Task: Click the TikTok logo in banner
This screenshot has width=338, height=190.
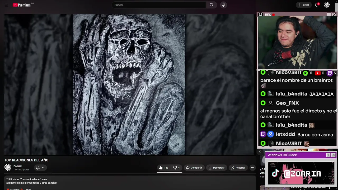Action: pyautogui.click(x=275, y=173)
